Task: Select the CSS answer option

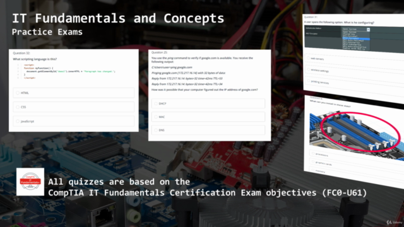Action: click(x=74, y=107)
